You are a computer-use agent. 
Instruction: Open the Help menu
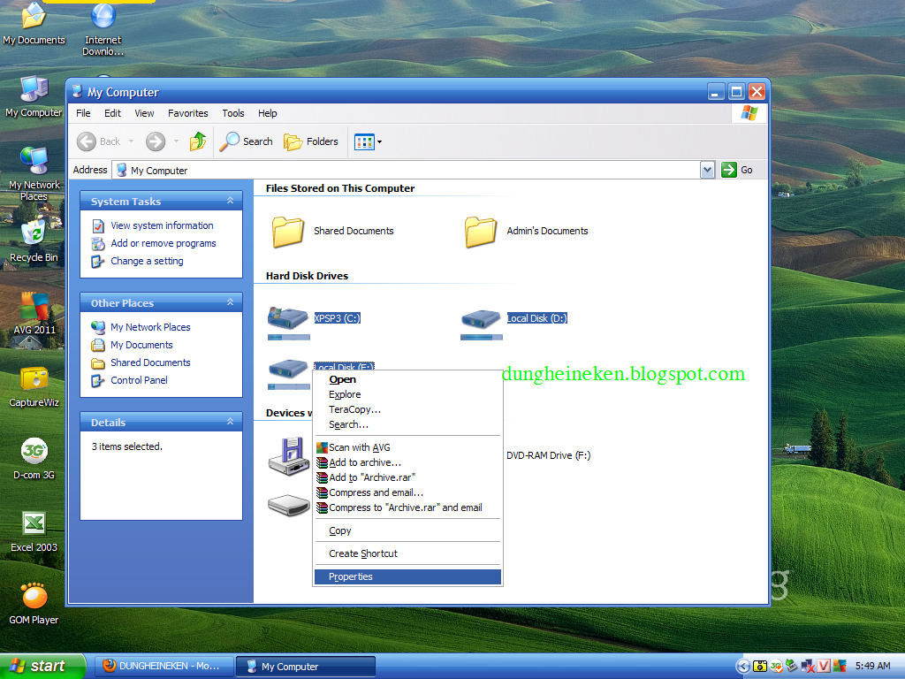[267, 113]
